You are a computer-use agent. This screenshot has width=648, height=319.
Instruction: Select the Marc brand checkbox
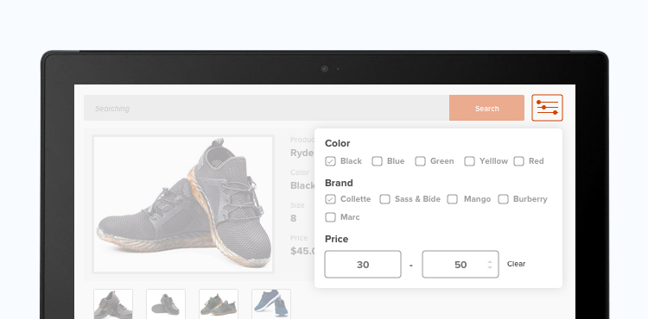(x=330, y=217)
